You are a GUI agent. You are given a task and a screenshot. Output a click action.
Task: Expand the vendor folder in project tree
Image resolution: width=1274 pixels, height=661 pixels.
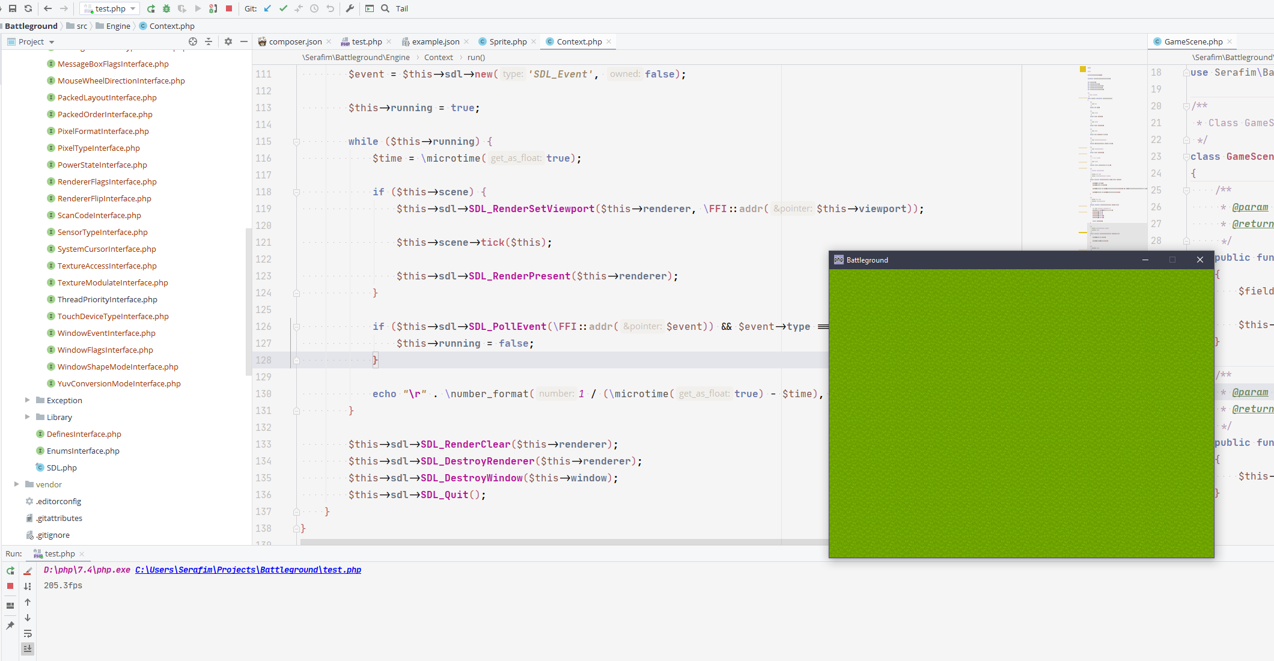click(x=17, y=484)
